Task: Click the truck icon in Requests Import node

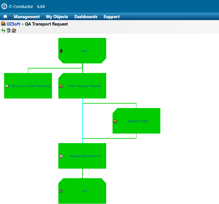Action: pyautogui.click(x=115, y=121)
